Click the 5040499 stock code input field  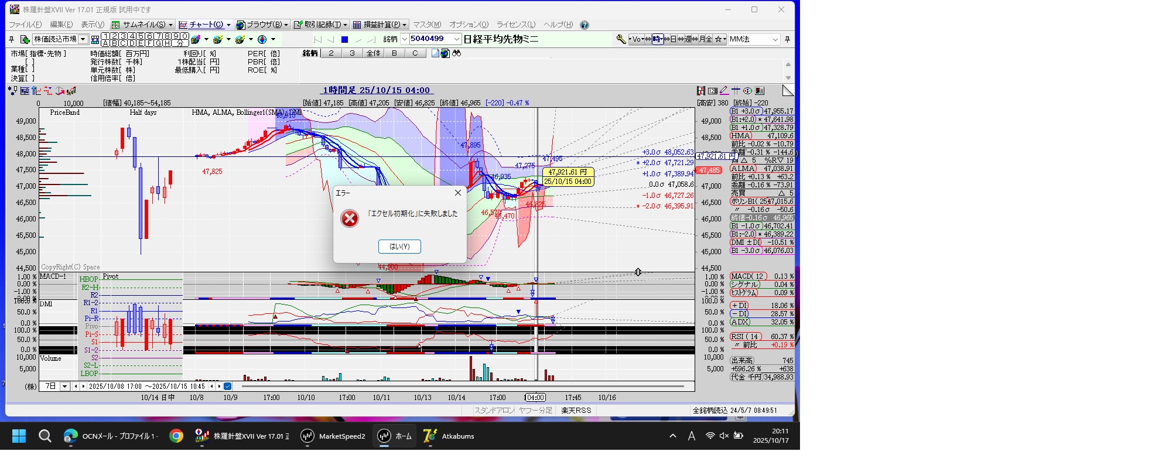tap(430, 39)
